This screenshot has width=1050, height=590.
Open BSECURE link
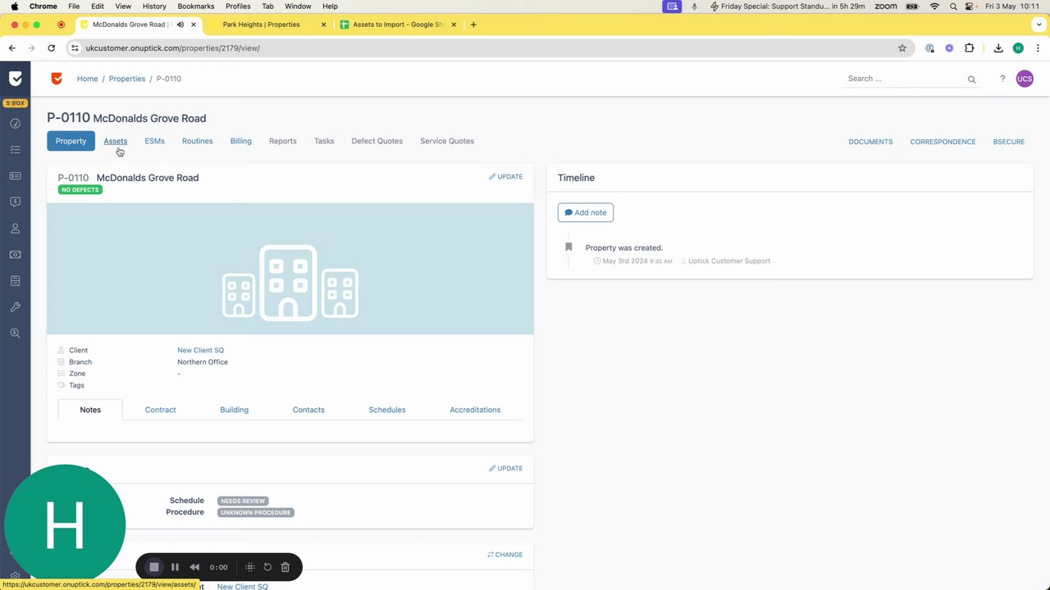click(x=1009, y=142)
